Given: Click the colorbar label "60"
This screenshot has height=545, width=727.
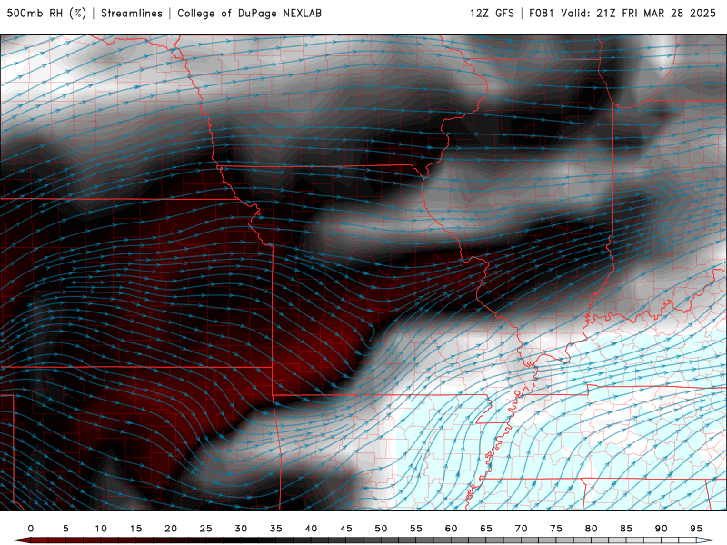Looking at the screenshot, I should [x=451, y=529].
